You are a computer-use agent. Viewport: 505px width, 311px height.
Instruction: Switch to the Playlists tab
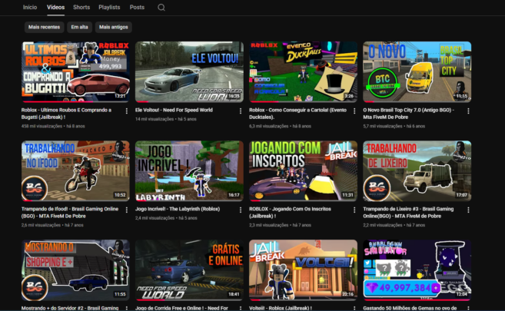(109, 7)
